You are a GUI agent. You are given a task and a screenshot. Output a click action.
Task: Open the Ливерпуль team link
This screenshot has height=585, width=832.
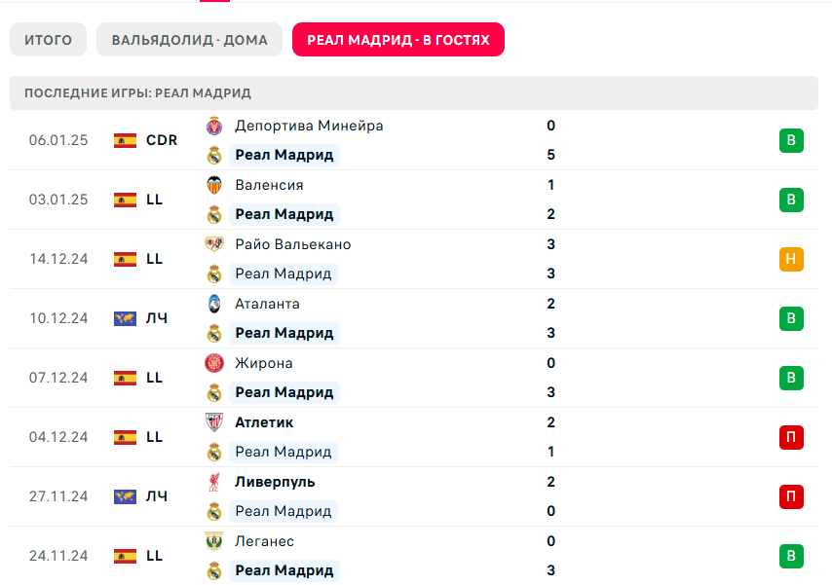click(275, 482)
